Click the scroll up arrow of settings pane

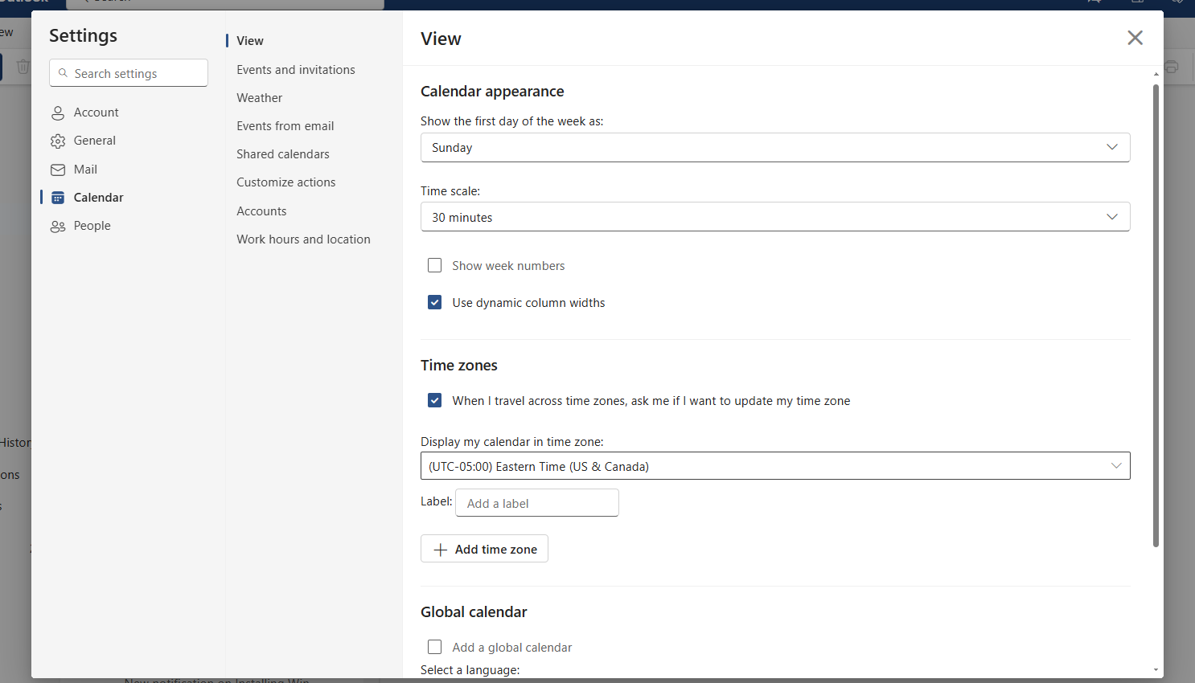click(1156, 74)
